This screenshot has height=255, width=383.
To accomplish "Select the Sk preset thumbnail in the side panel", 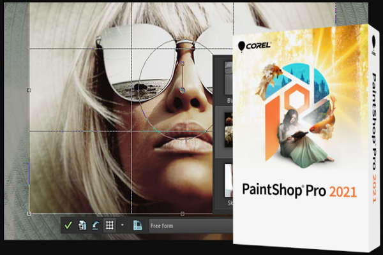I will tap(229, 180).
